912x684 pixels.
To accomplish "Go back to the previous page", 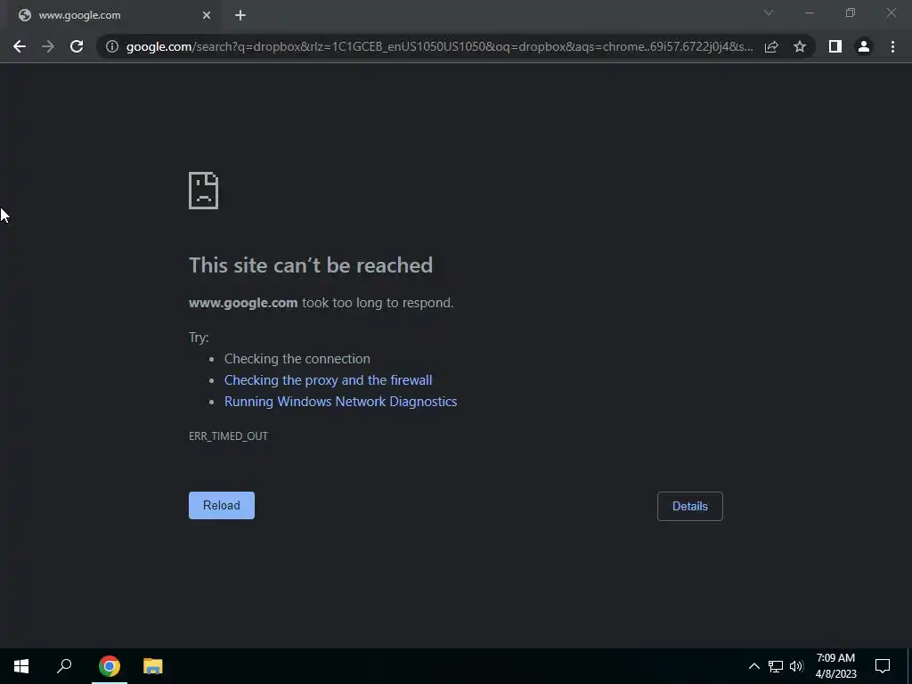I will [x=20, y=46].
